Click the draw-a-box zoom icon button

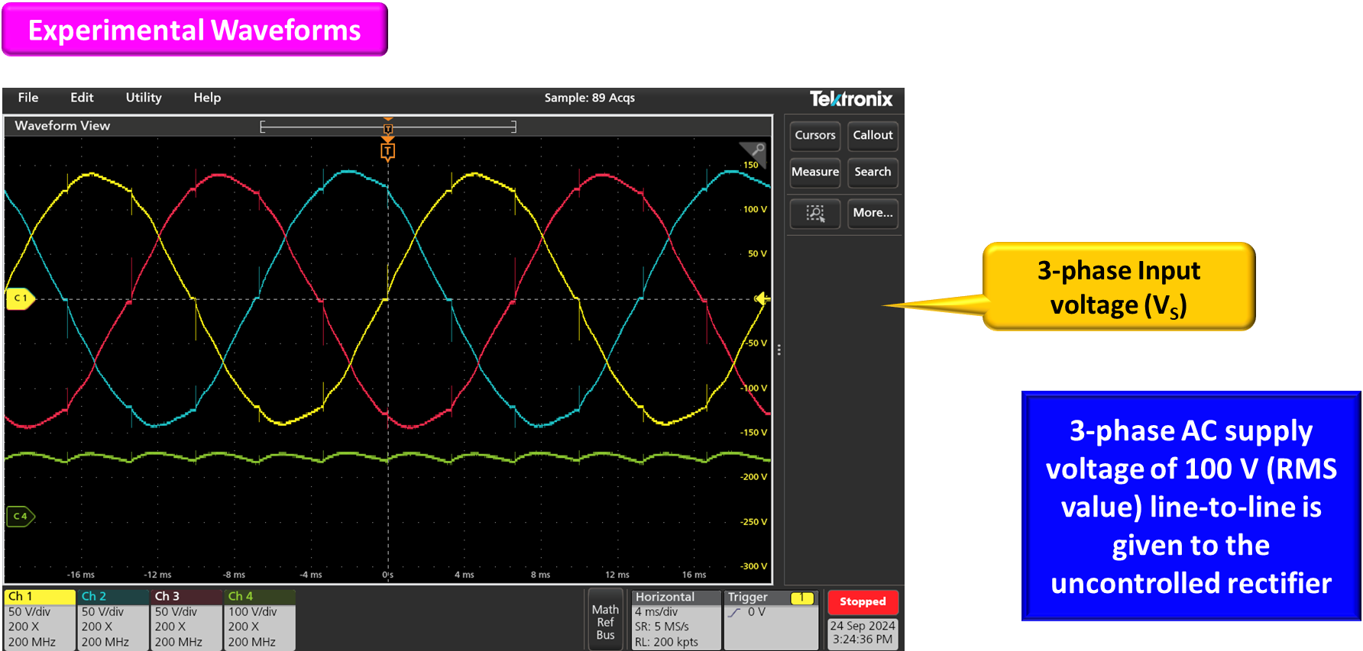tap(815, 213)
